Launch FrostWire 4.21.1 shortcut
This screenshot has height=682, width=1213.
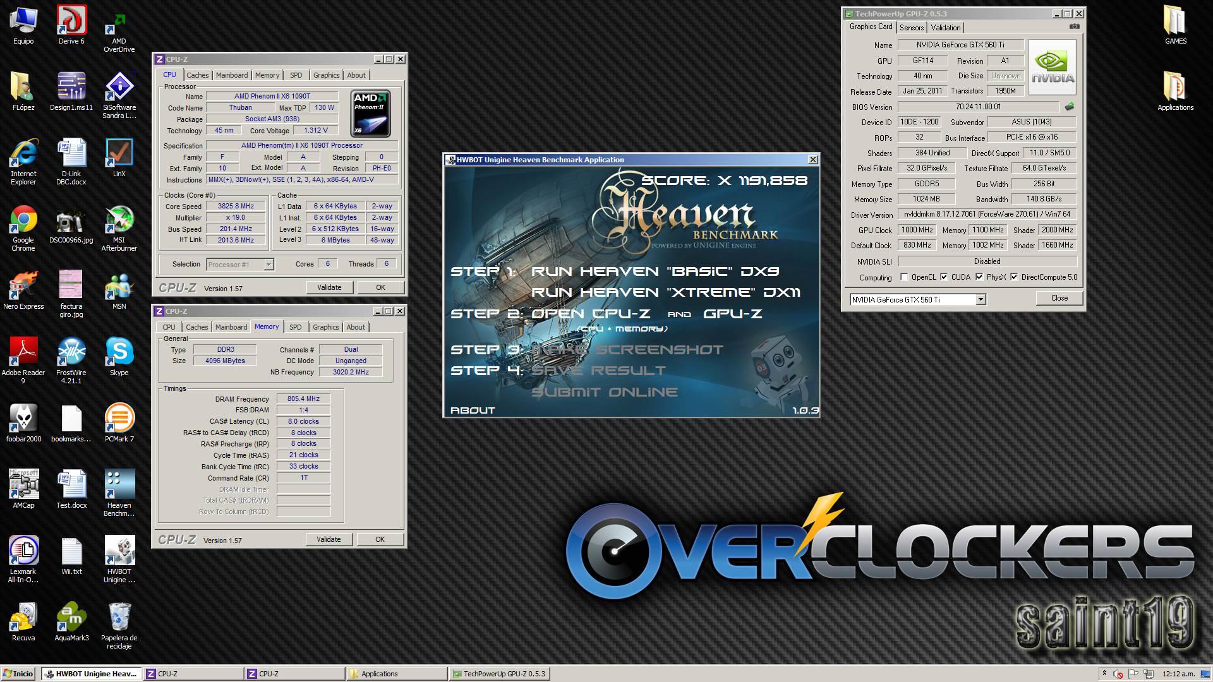(71, 361)
